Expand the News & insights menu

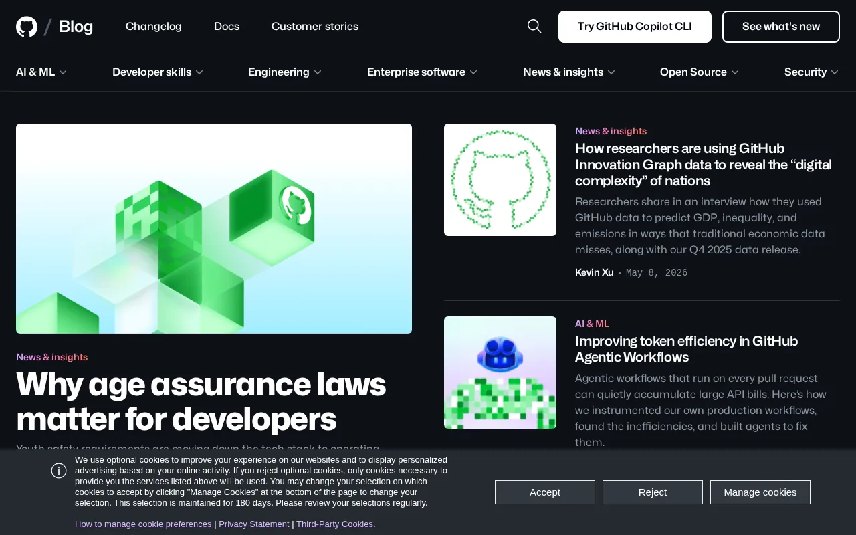(569, 72)
